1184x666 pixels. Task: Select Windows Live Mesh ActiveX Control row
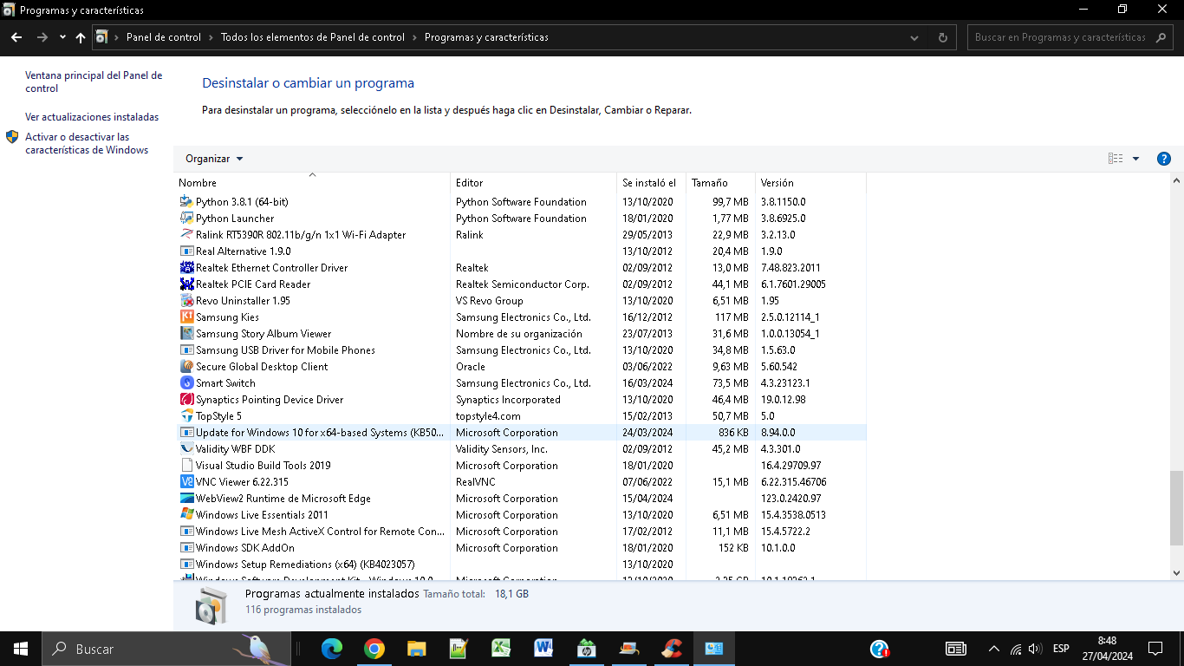click(x=522, y=532)
